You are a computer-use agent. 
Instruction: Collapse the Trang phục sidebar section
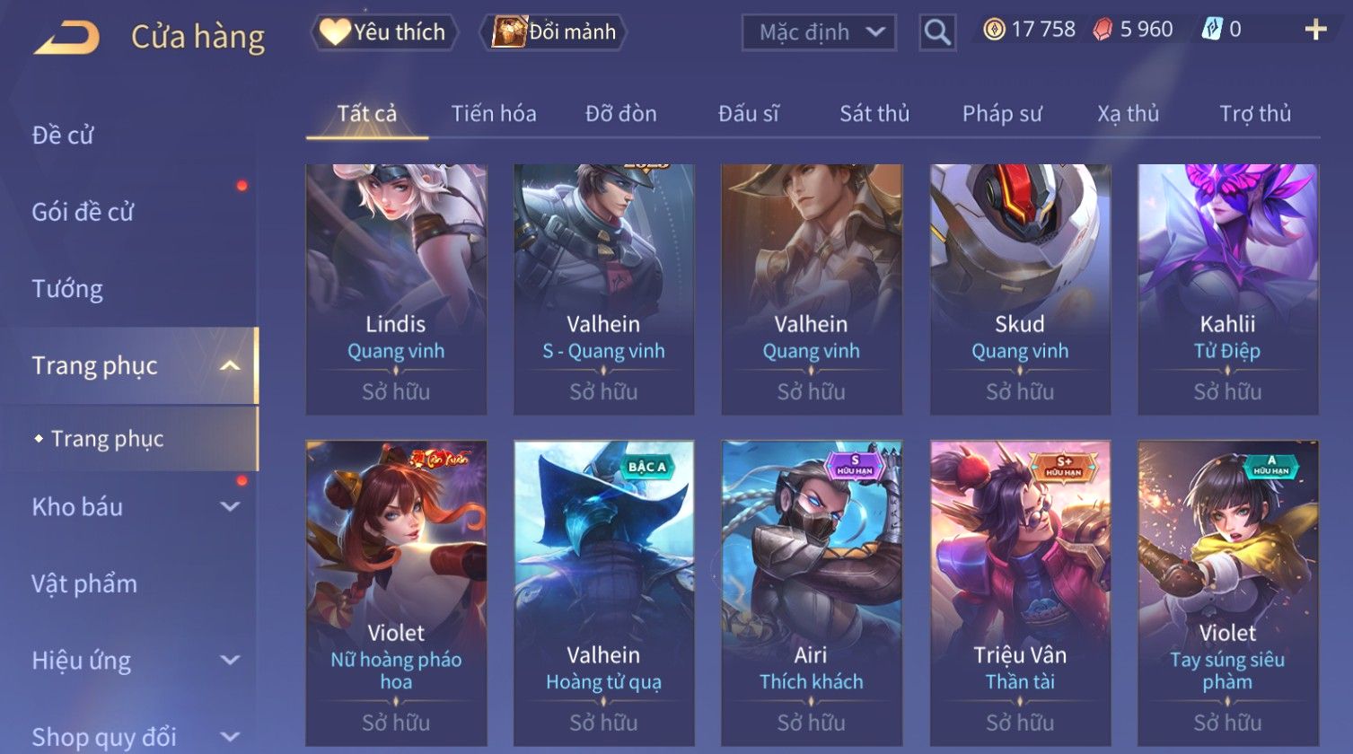pos(230,366)
